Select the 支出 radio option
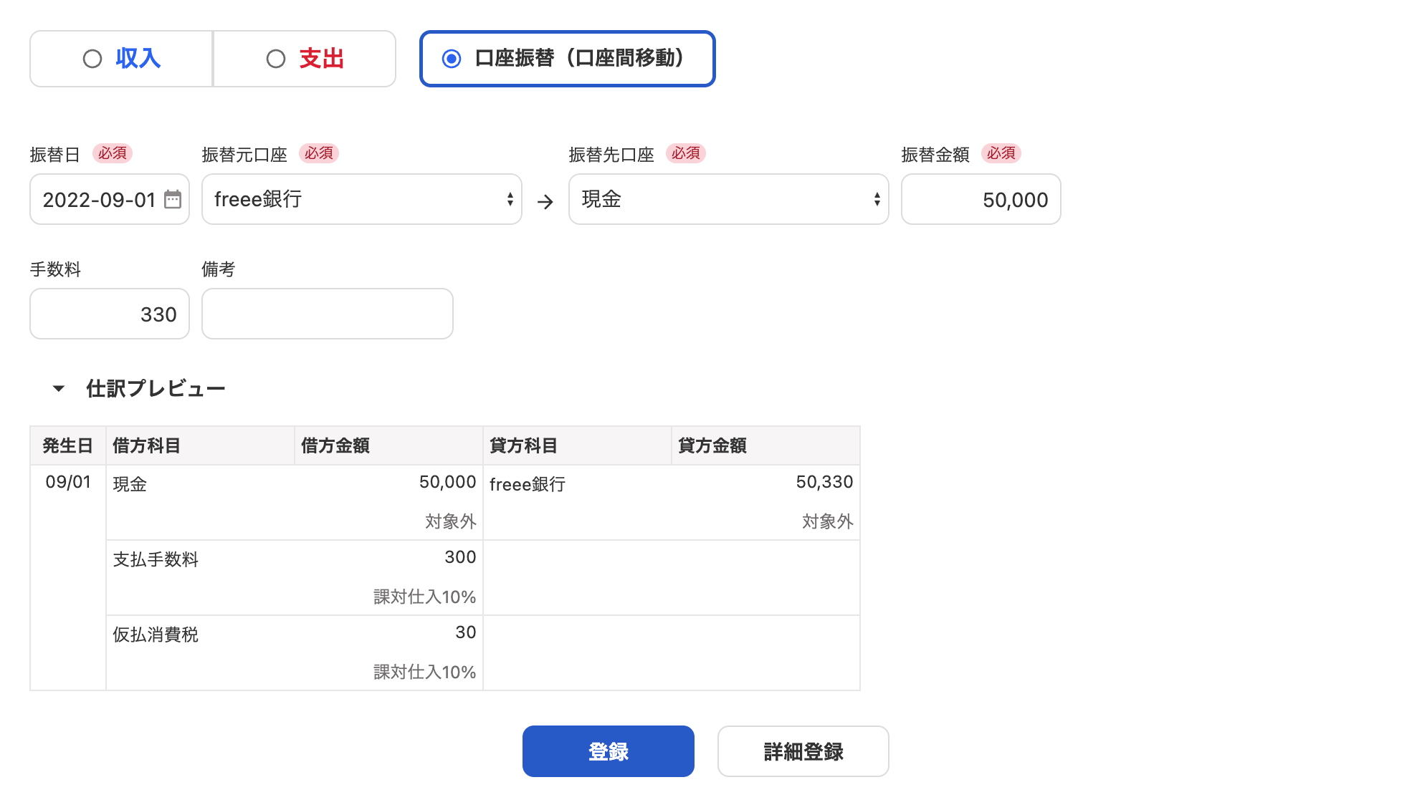The image size is (1412, 805). (305, 59)
